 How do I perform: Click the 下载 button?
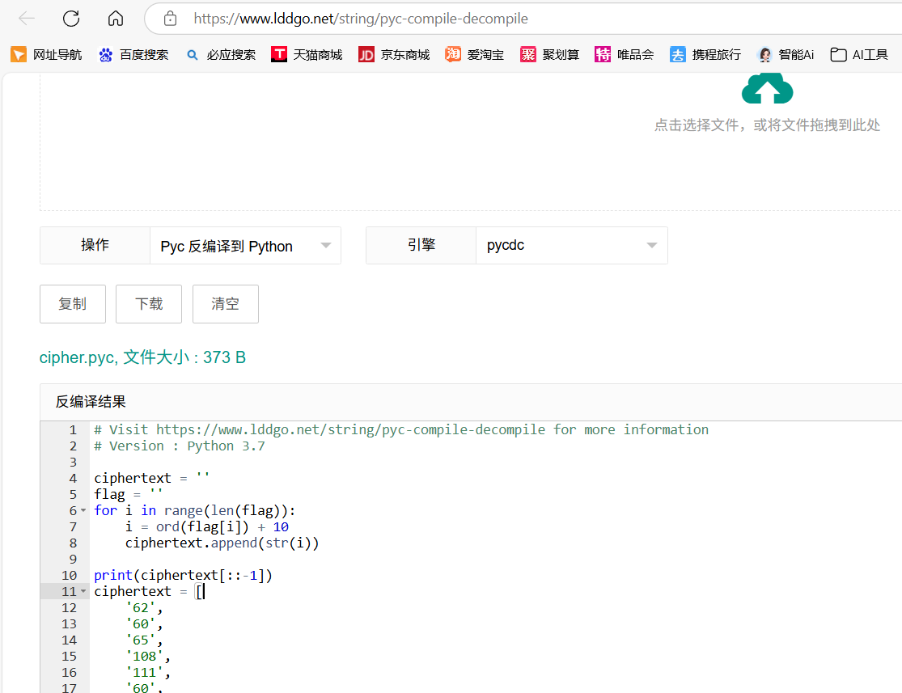(148, 304)
